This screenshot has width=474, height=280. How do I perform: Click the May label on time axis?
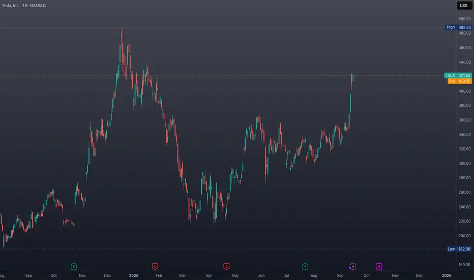coord(235,275)
